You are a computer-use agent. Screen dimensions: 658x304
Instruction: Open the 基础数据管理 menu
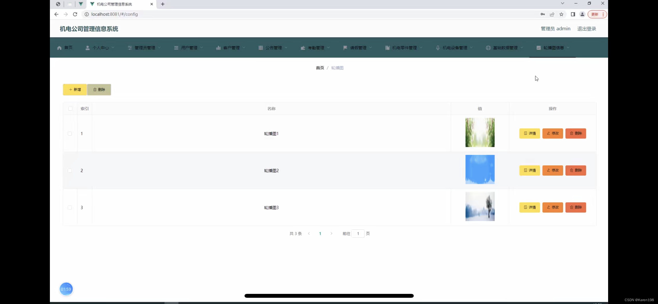pyautogui.click(x=504, y=48)
